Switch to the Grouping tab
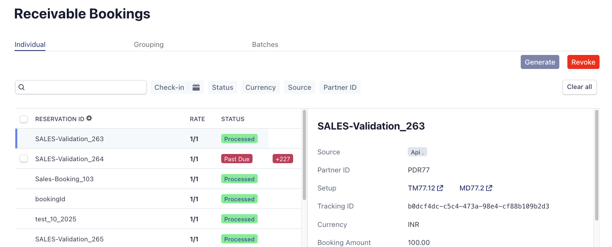Screen dimensions: 612x247 coord(149,45)
